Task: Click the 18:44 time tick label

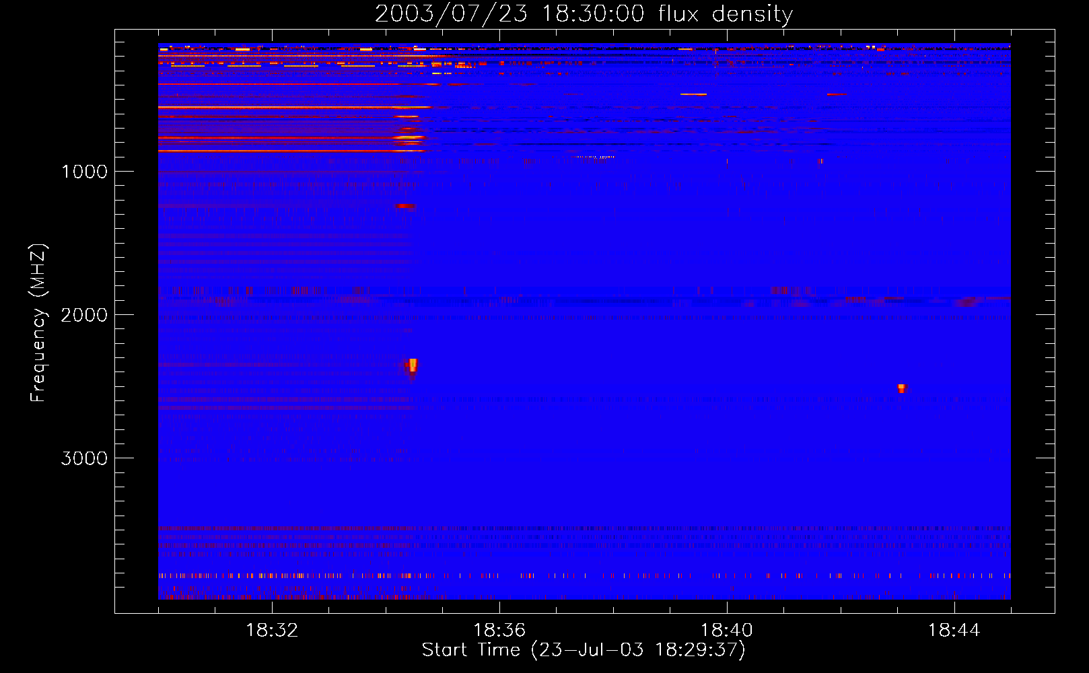Action: (954, 631)
